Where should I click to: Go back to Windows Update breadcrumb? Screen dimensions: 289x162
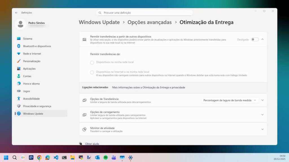[x=99, y=22]
